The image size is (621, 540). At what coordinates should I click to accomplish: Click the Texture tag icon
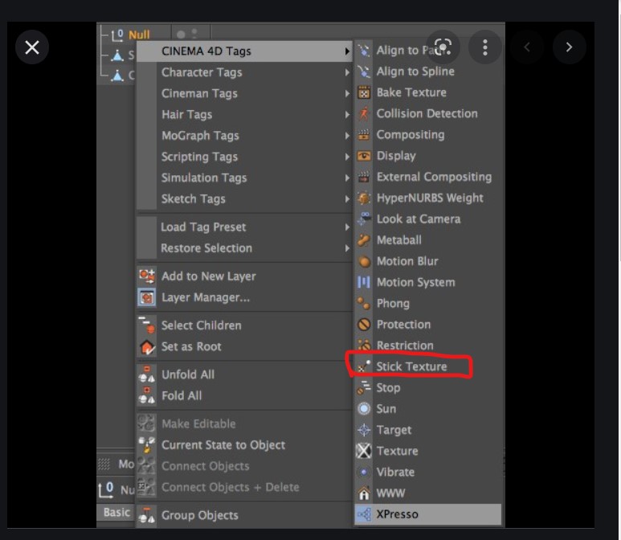364,451
